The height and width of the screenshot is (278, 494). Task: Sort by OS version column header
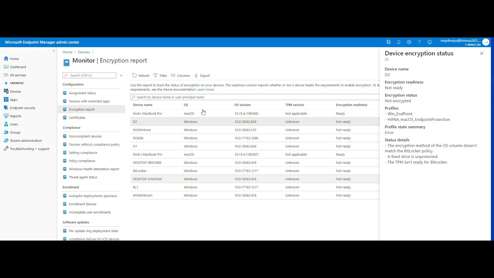click(x=242, y=105)
